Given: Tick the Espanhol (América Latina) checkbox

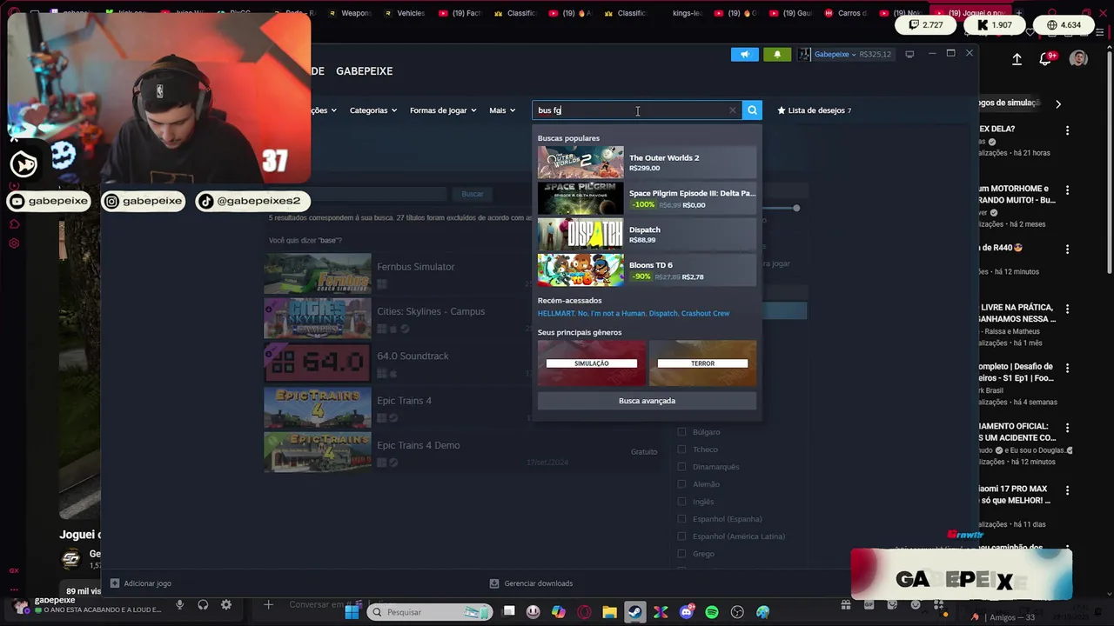Looking at the screenshot, I should point(681,536).
